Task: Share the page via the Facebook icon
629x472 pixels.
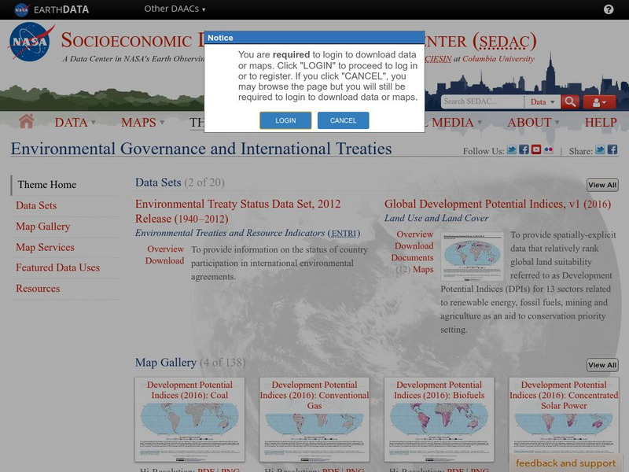Action: [612, 149]
